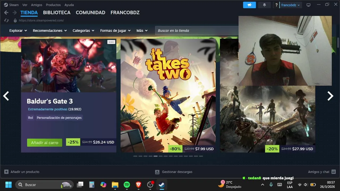
Task: Click the highlighted active carousel page dot
Action: [155, 156]
